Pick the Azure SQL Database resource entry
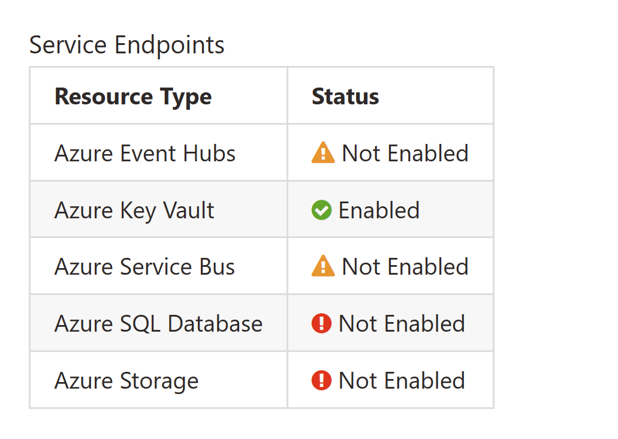This screenshot has height=439, width=618. tap(158, 324)
